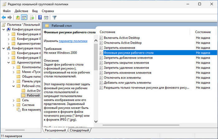Toggle the Show/Hide action pane icon
Screen dimensions: 218x139
coord(46,17)
